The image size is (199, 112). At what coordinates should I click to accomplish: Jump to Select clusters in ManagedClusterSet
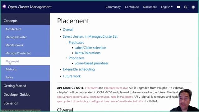click(x=90, y=36)
